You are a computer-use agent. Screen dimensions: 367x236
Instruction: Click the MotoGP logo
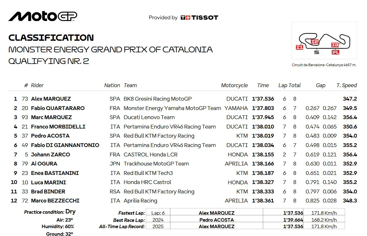(x=43, y=16)
